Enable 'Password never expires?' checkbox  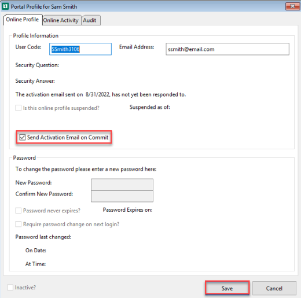(x=19, y=211)
